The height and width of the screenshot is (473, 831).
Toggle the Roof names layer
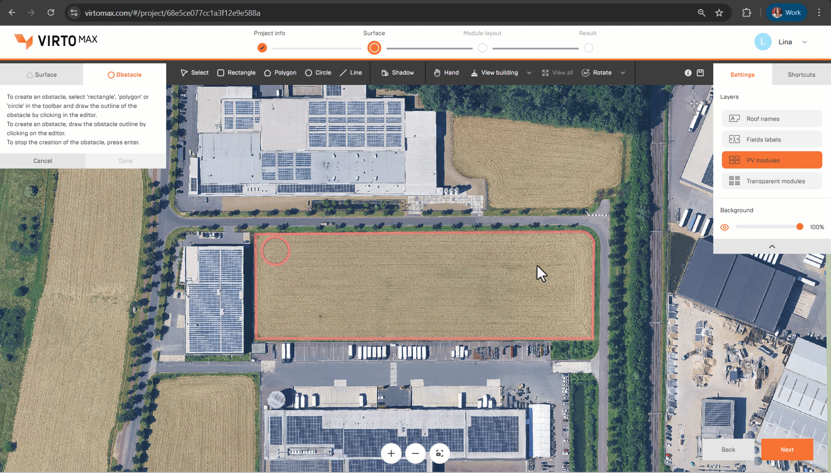[x=772, y=119]
